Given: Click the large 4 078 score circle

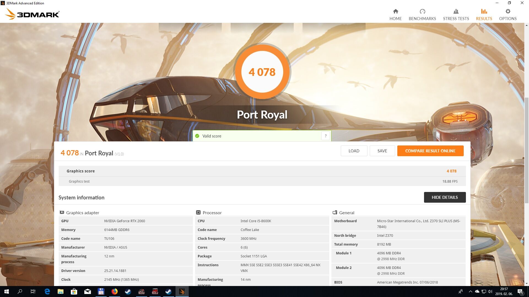Looking at the screenshot, I should (262, 72).
